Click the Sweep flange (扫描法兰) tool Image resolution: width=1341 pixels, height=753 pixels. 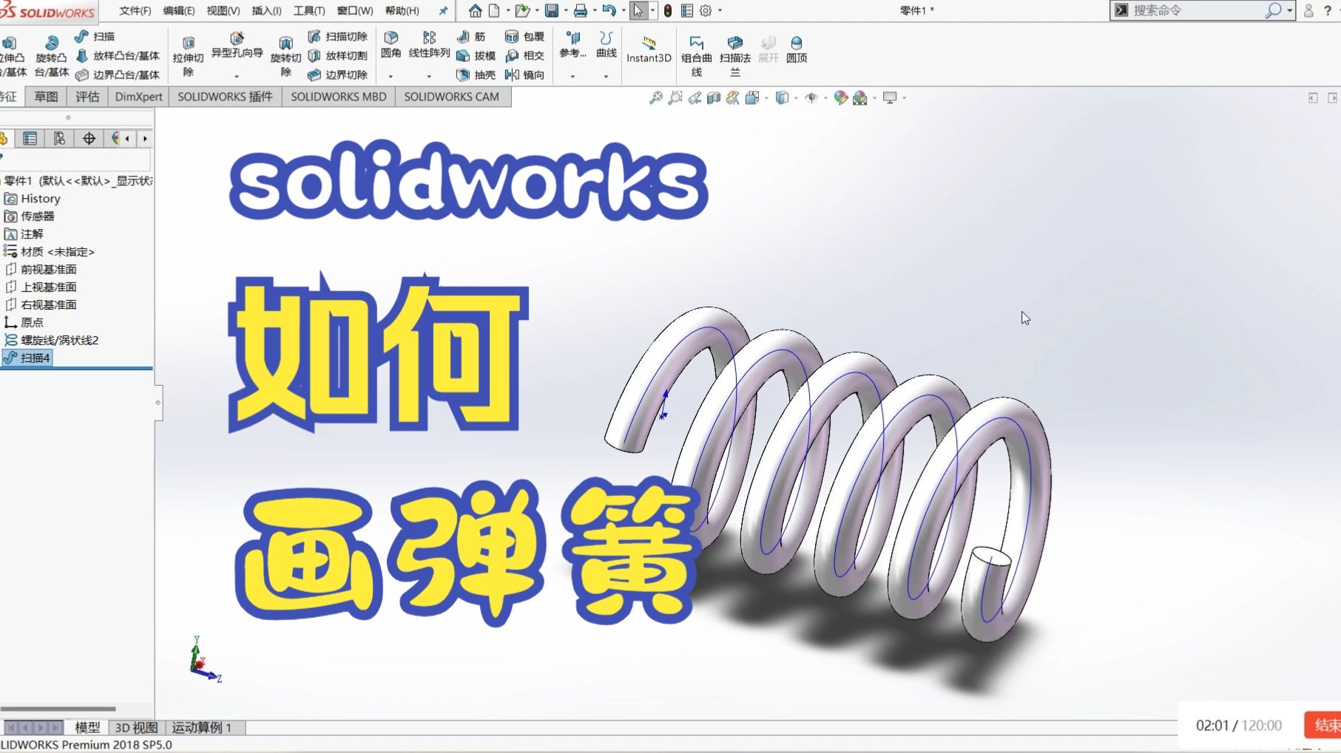[734, 56]
